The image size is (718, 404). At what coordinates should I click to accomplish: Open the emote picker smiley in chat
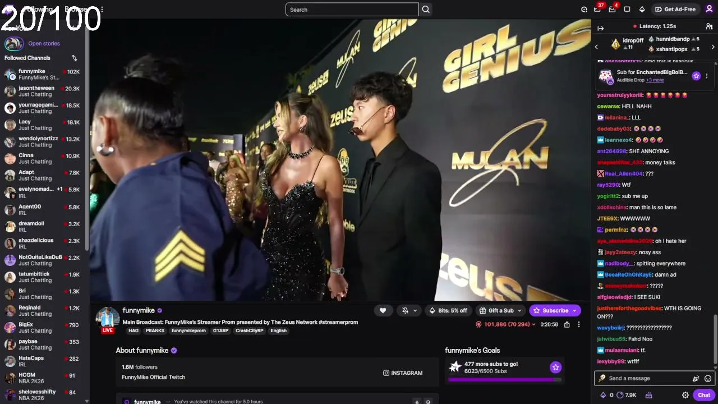708,379
